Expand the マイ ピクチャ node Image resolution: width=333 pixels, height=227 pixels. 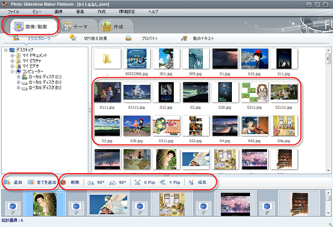(12, 61)
